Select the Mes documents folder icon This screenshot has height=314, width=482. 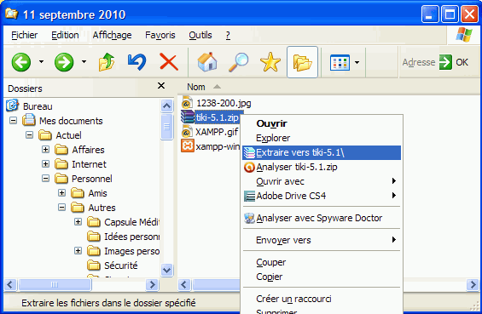[x=29, y=120]
